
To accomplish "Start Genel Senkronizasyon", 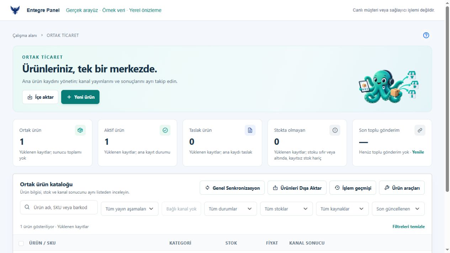I will pyautogui.click(x=232, y=188).
